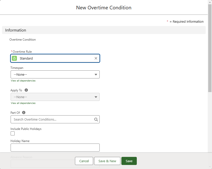The height and width of the screenshot is (169, 212).
Task: Click the Apply To info icon
Action: pos(26,90)
